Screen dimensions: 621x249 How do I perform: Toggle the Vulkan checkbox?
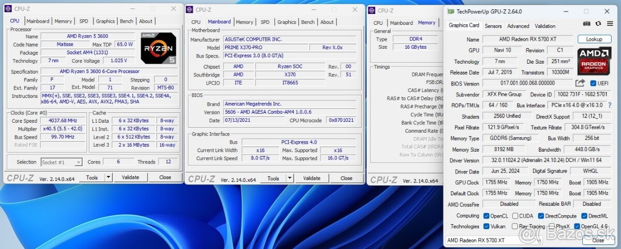(x=486, y=226)
